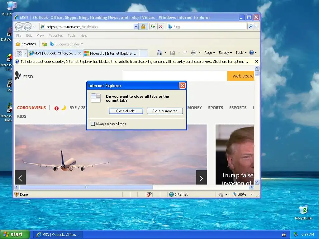Click the popup blocker status bar icon

[149, 194]
